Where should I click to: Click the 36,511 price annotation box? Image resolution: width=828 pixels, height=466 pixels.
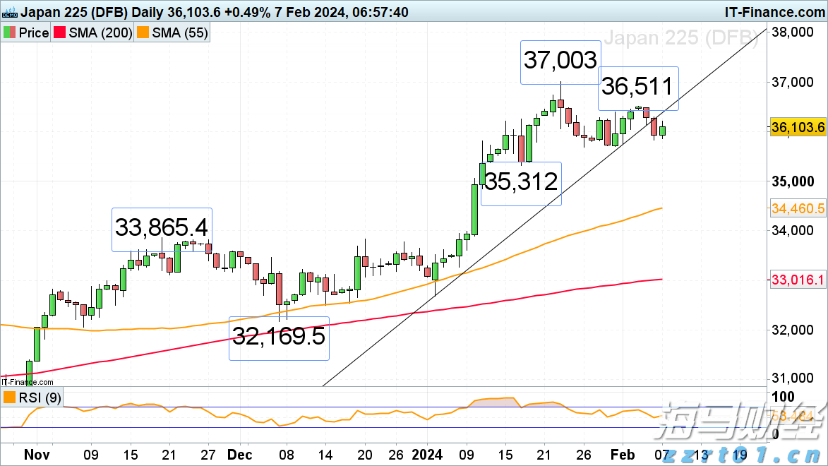click(638, 88)
